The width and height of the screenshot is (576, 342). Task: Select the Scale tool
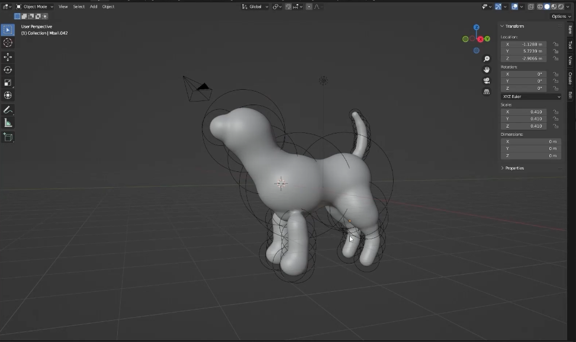click(x=8, y=83)
